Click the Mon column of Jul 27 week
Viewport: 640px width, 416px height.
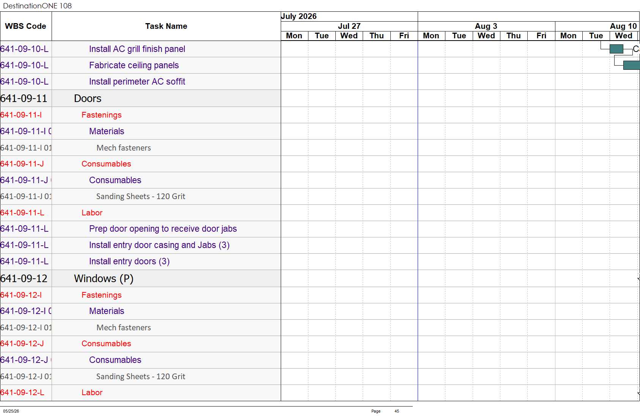(294, 36)
